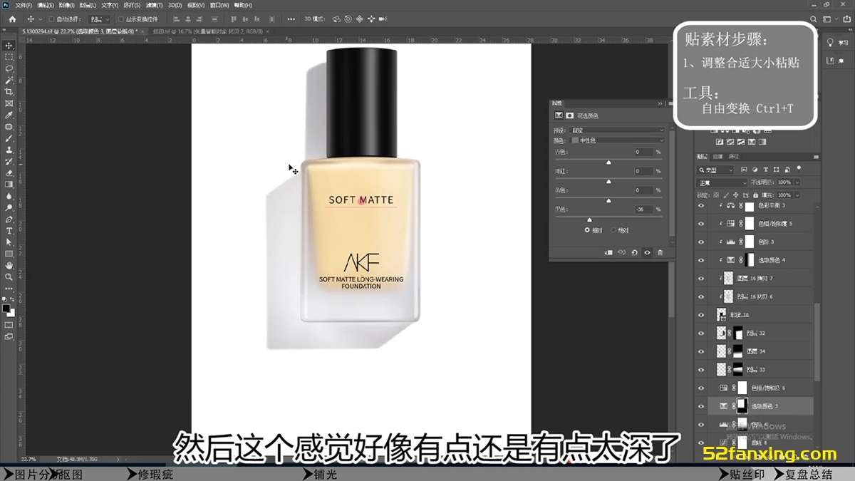Open the 窗口(W) menu
Screen dimensions: 855x481
(219, 5)
